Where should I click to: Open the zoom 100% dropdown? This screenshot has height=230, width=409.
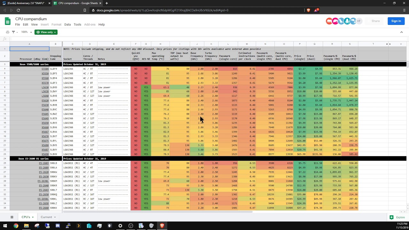pos(26,32)
